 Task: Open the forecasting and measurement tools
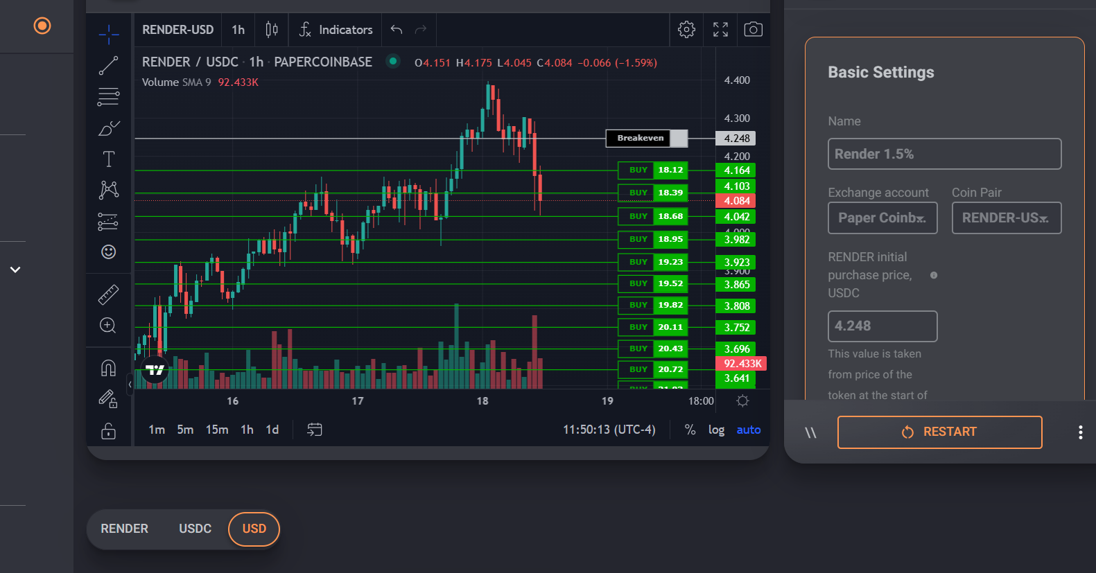pyautogui.click(x=109, y=221)
